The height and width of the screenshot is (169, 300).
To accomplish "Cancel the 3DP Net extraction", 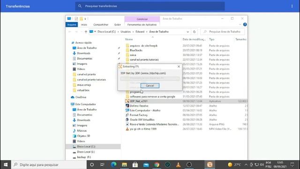I will tap(150, 85).
